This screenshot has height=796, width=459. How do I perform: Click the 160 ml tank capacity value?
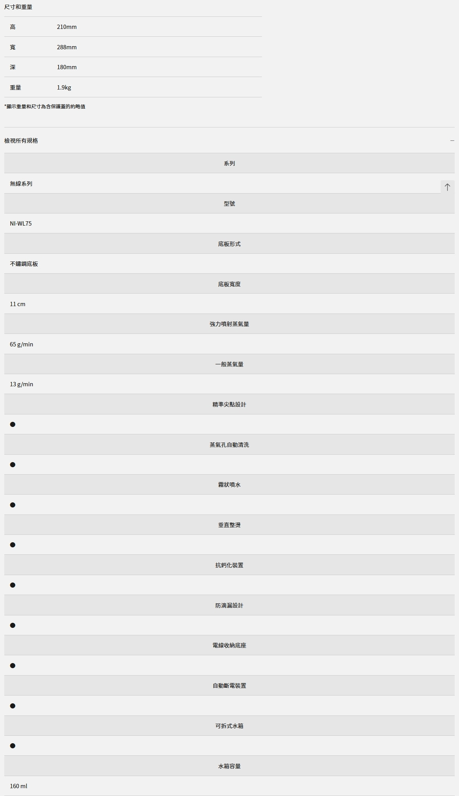click(18, 786)
